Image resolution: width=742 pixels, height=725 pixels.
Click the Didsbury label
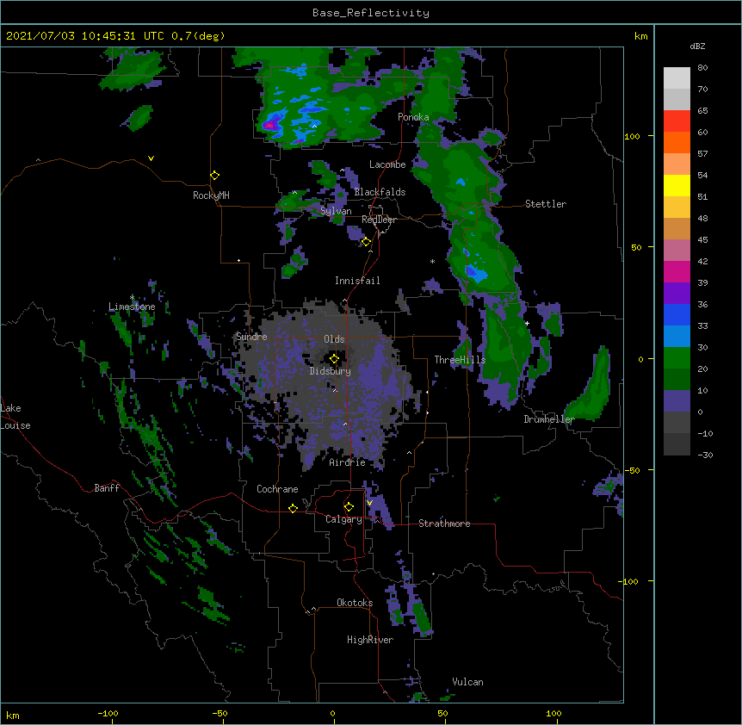pyautogui.click(x=330, y=371)
